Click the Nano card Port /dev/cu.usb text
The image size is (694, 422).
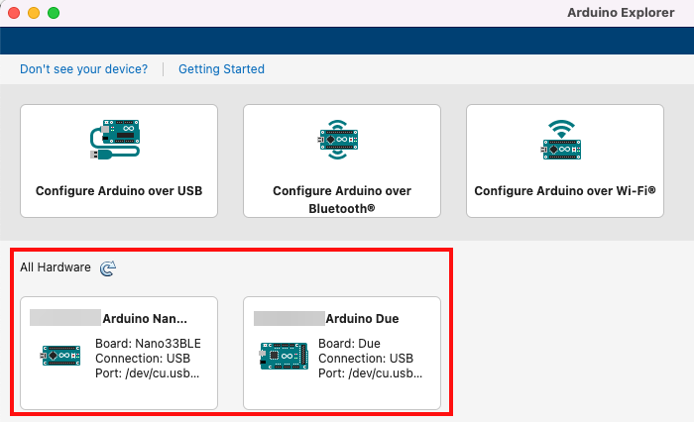point(148,373)
